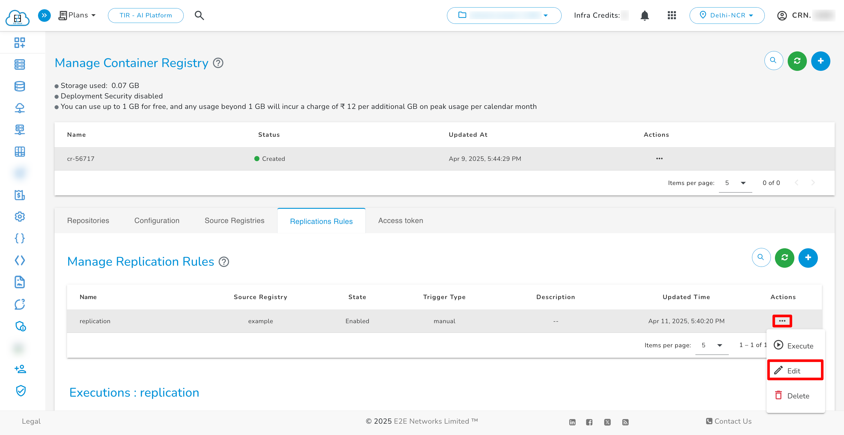Click the Contact Us link
Screen dimensions: 844x435
733,421
